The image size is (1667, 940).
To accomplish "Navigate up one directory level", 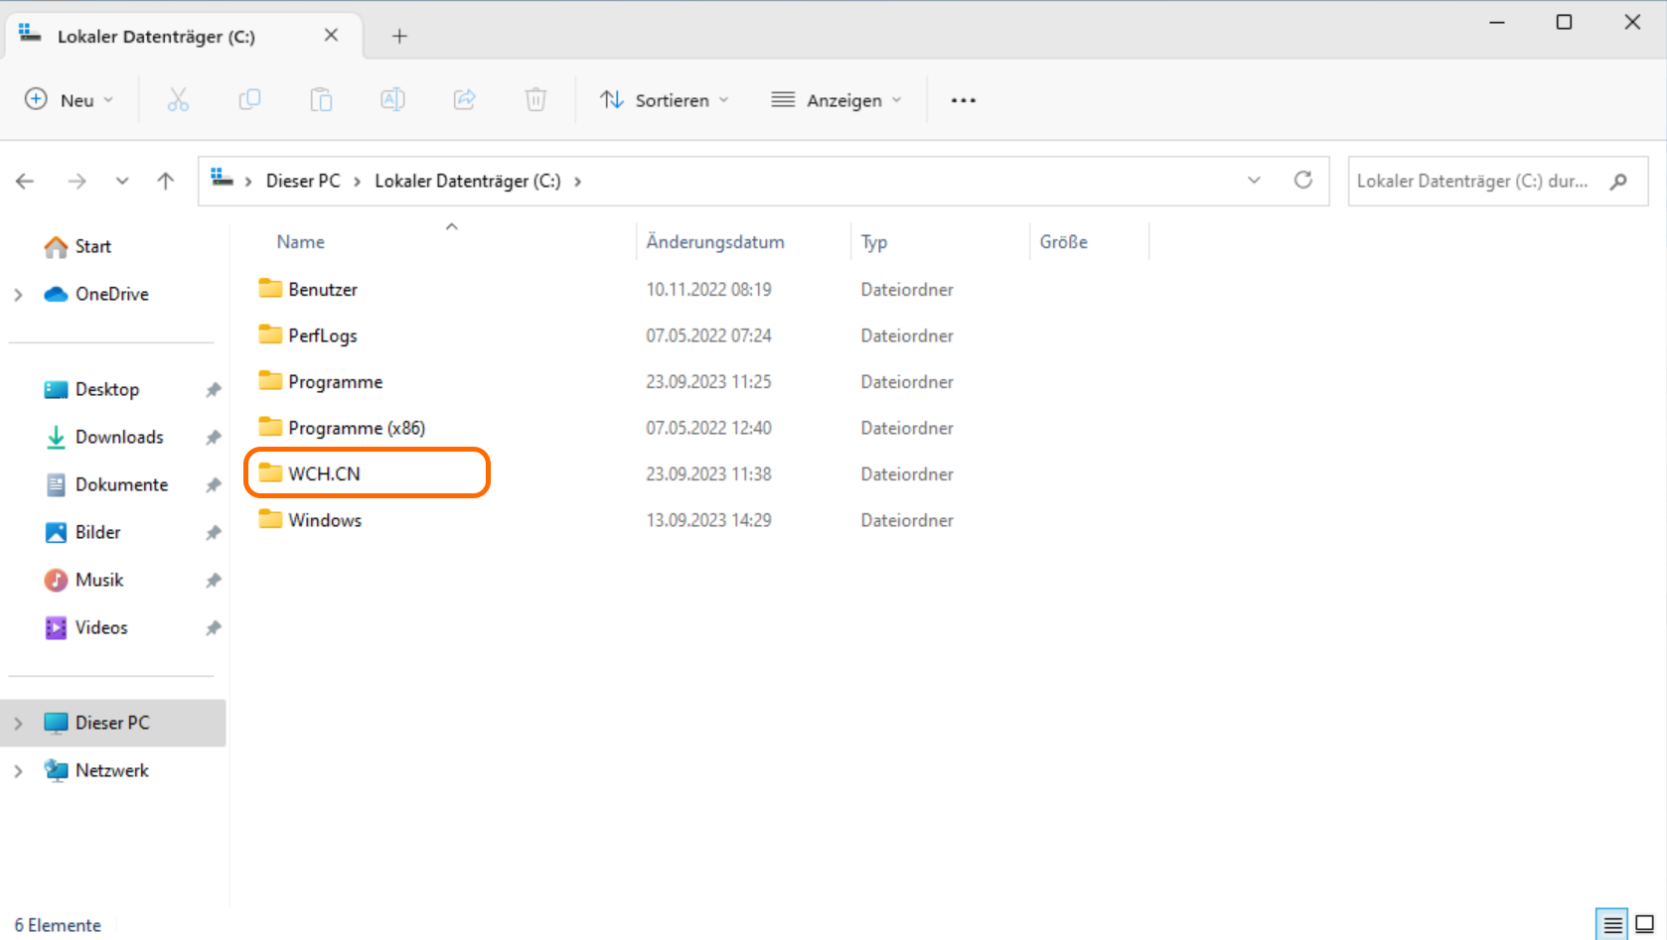I will 166,181.
